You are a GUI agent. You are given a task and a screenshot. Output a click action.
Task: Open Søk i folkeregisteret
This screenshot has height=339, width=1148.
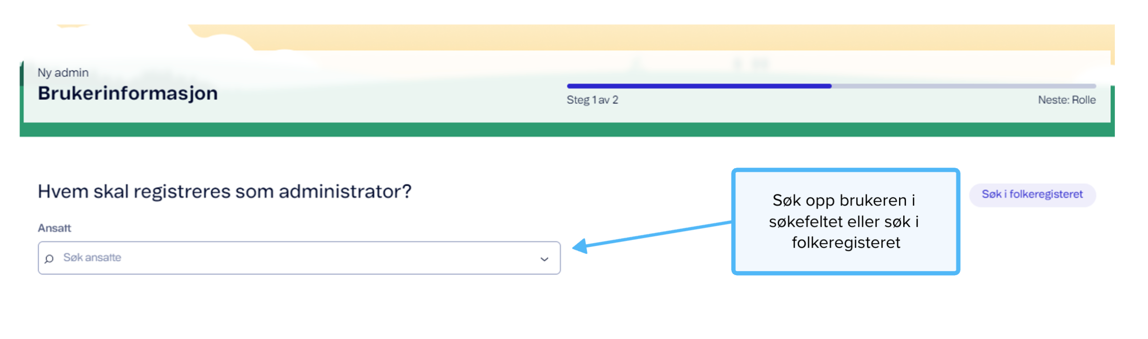pyautogui.click(x=1032, y=195)
